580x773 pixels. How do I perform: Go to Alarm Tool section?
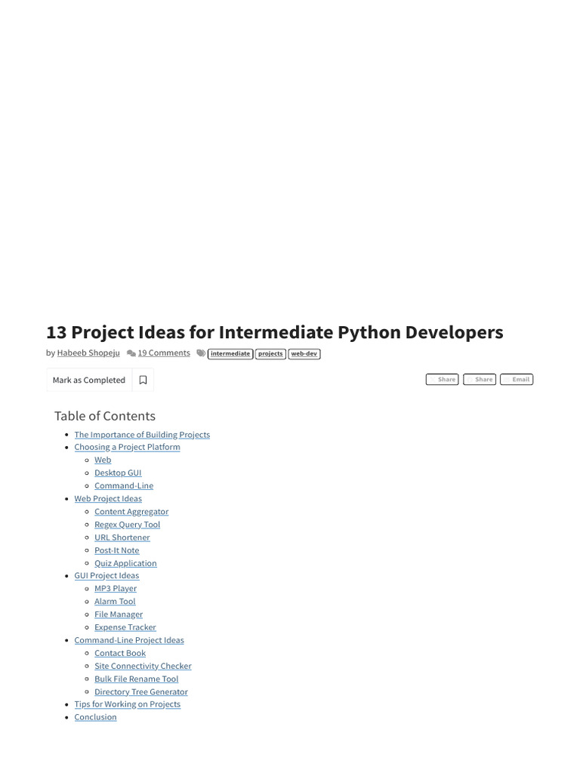tap(115, 602)
